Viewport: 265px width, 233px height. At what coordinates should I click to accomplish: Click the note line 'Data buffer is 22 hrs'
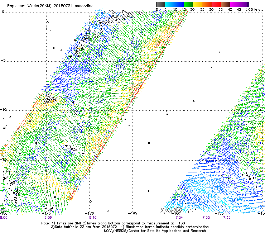(x=130, y=227)
